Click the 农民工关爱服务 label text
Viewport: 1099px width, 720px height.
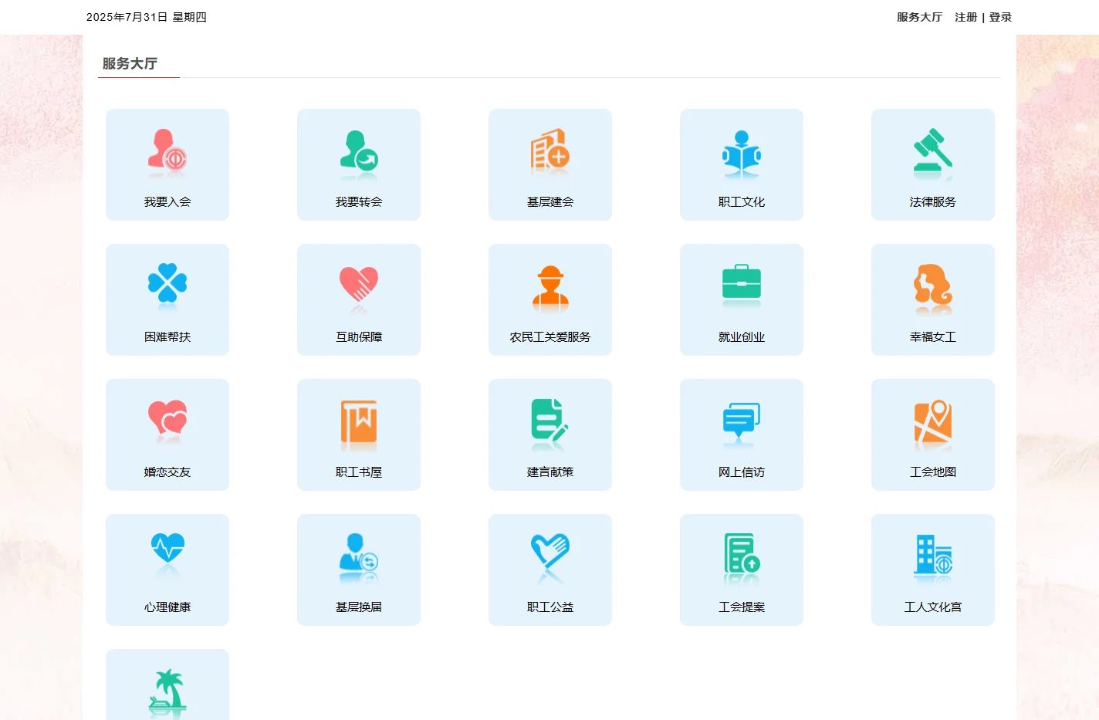click(550, 336)
